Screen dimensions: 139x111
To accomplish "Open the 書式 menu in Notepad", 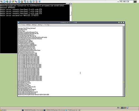I will tap(34, 25).
